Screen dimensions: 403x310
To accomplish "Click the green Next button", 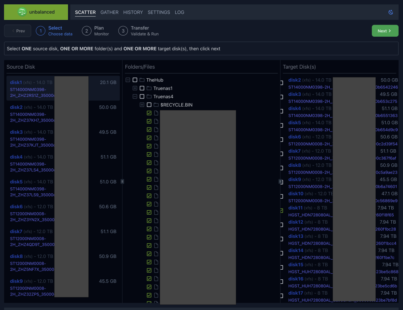I will point(385,31).
